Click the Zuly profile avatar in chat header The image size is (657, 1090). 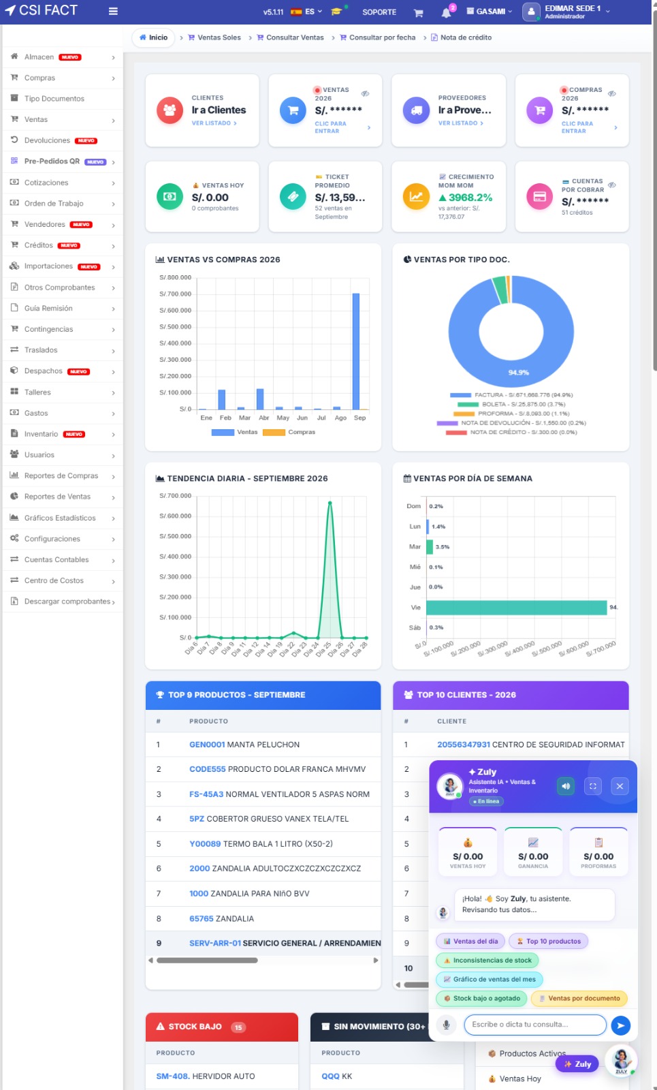point(449,786)
